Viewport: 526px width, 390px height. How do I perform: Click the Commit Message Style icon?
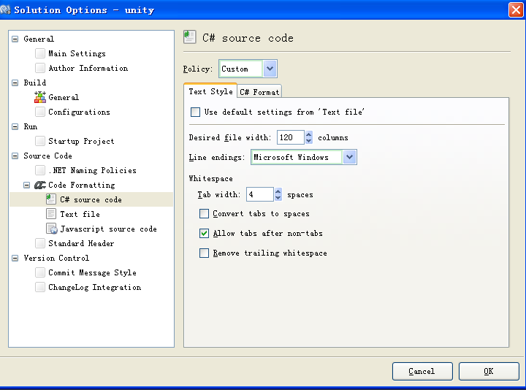coord(40,272)
